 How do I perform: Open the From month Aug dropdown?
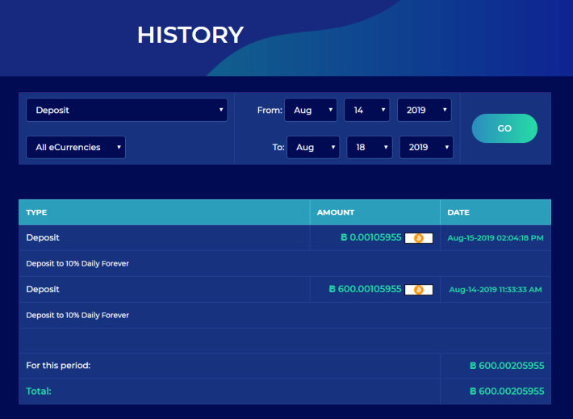(311, 110)
